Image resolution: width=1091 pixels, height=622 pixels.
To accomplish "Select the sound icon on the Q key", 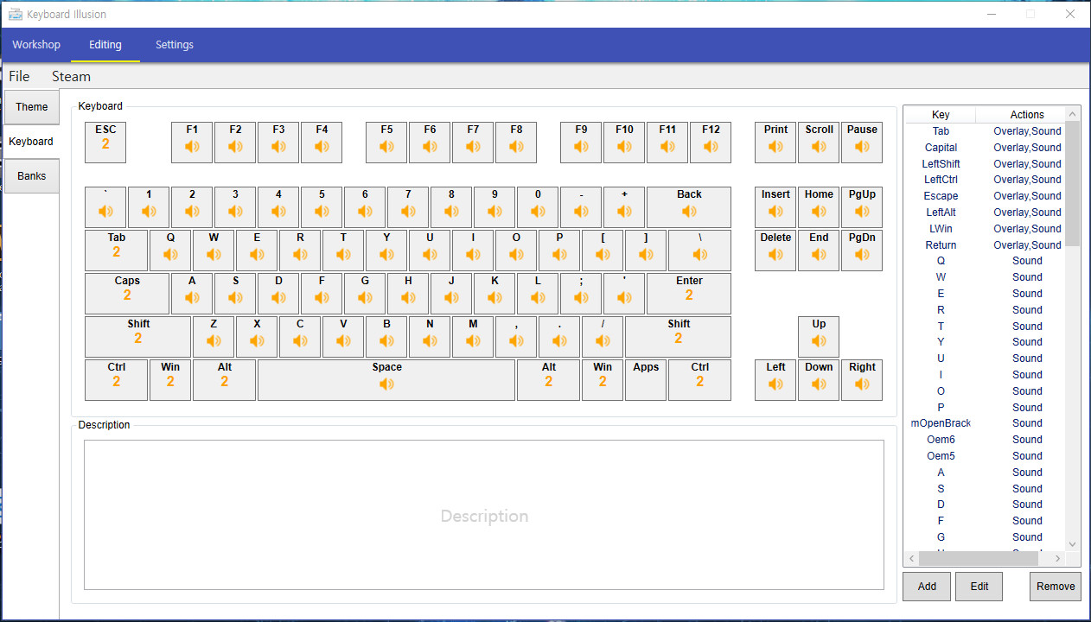I will tap(170, 257).
